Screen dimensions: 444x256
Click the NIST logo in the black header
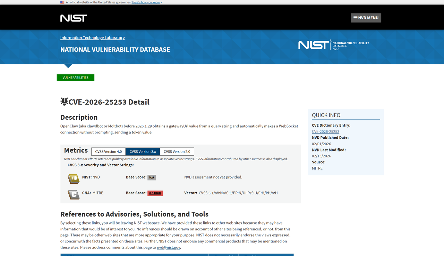(x=74, y=18)
